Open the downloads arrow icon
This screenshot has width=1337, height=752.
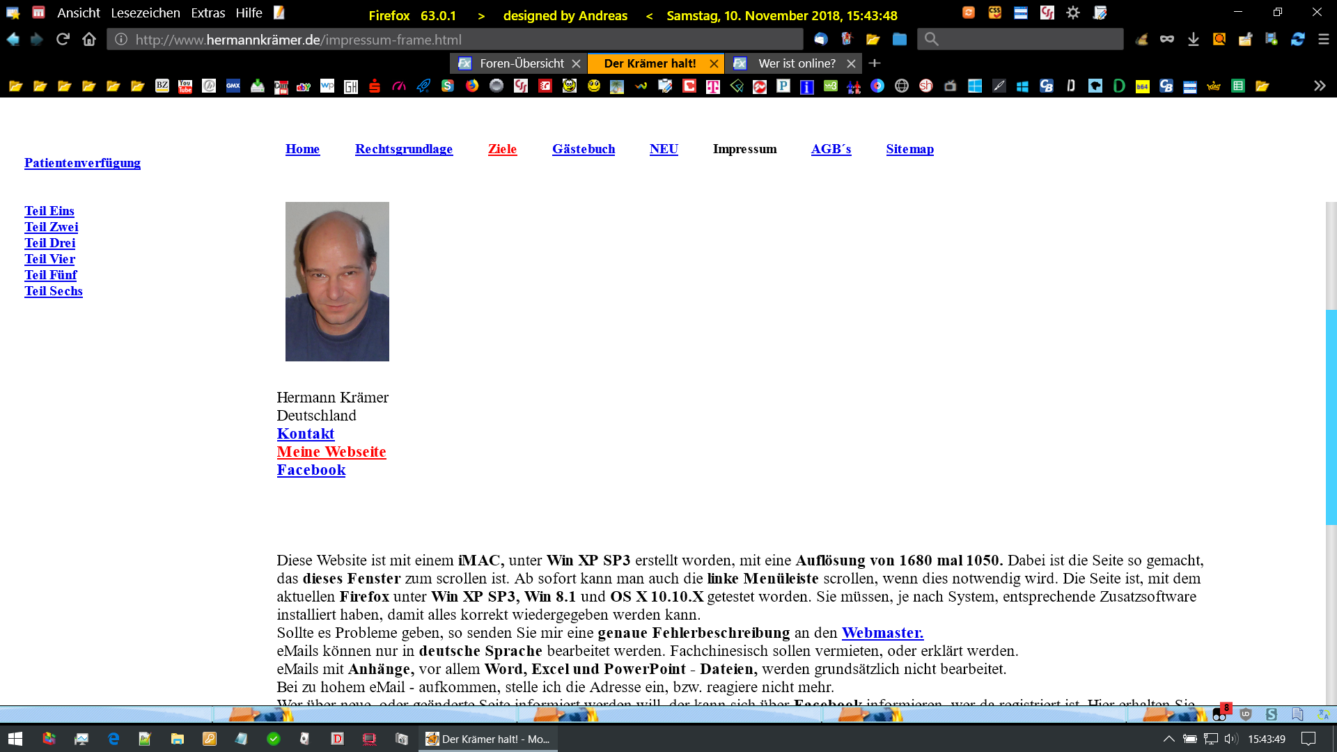1193,40
